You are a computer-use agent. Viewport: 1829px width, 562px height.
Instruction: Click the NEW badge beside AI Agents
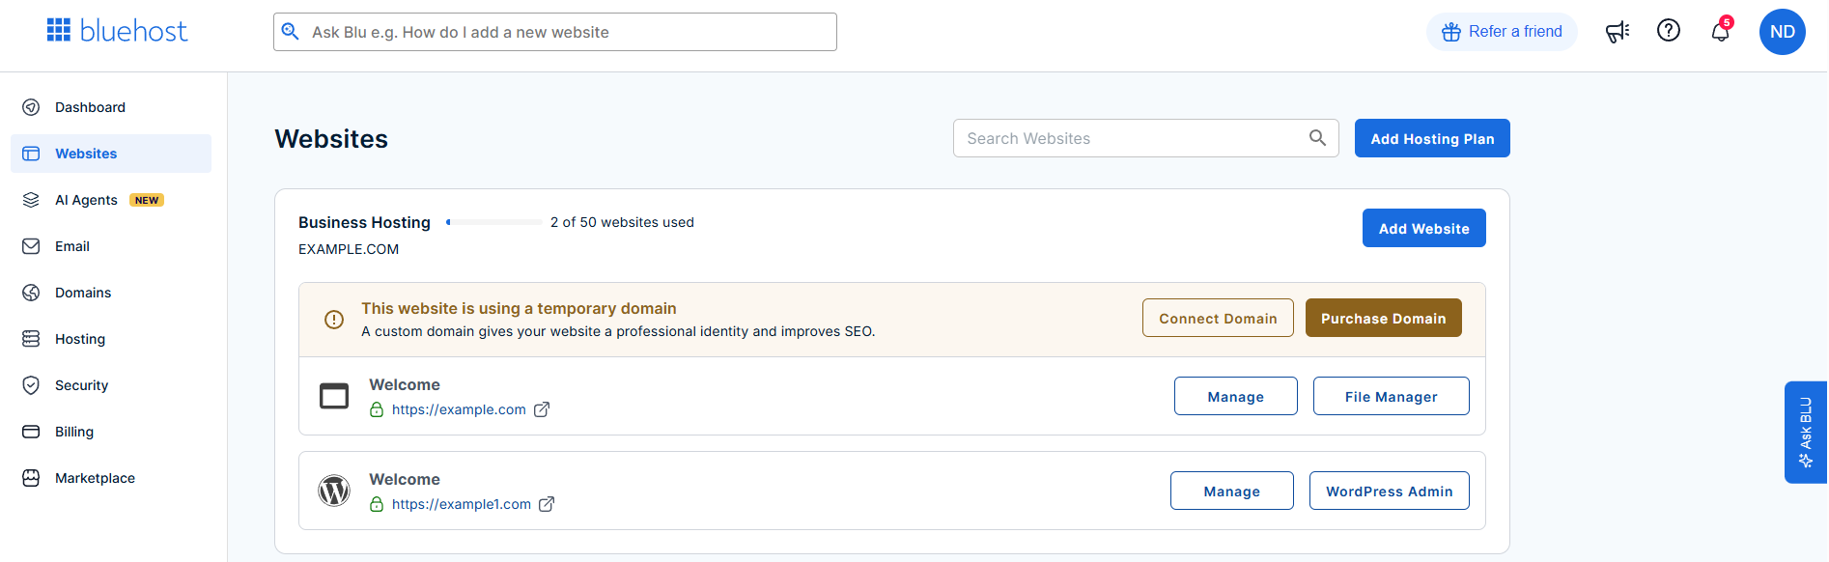point(147,200)
